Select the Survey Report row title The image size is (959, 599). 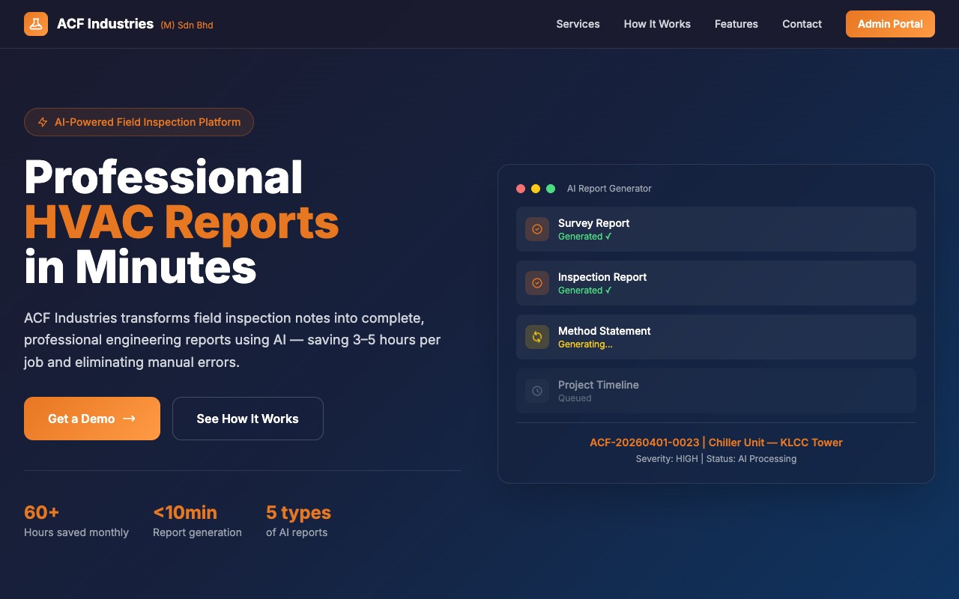click(593, 223)
